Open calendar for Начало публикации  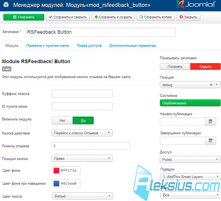[210, 121]
